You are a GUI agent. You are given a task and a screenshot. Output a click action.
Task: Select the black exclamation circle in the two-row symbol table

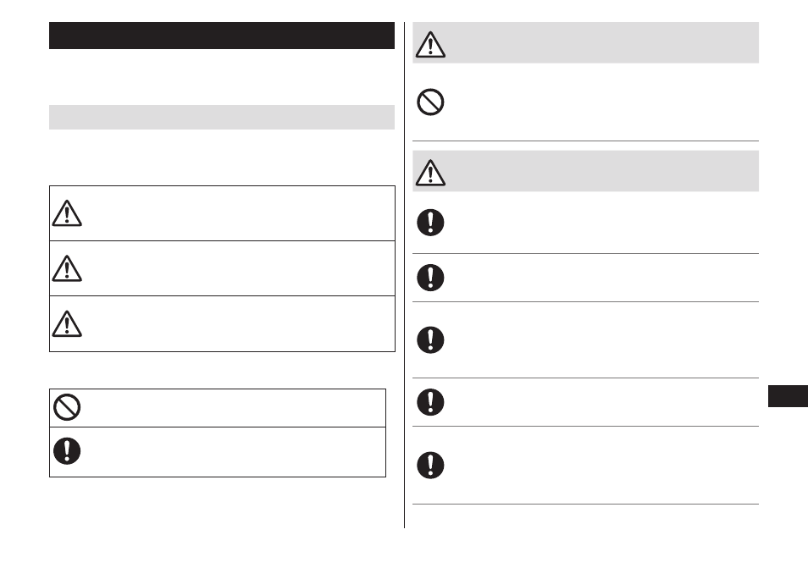coord(67,451)
